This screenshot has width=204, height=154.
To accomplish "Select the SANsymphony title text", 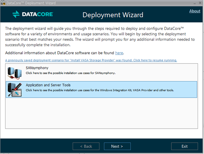I will coord(37,68).
